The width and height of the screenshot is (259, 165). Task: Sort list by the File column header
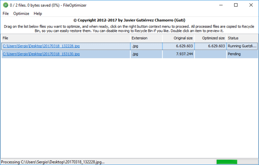(66, 38)
